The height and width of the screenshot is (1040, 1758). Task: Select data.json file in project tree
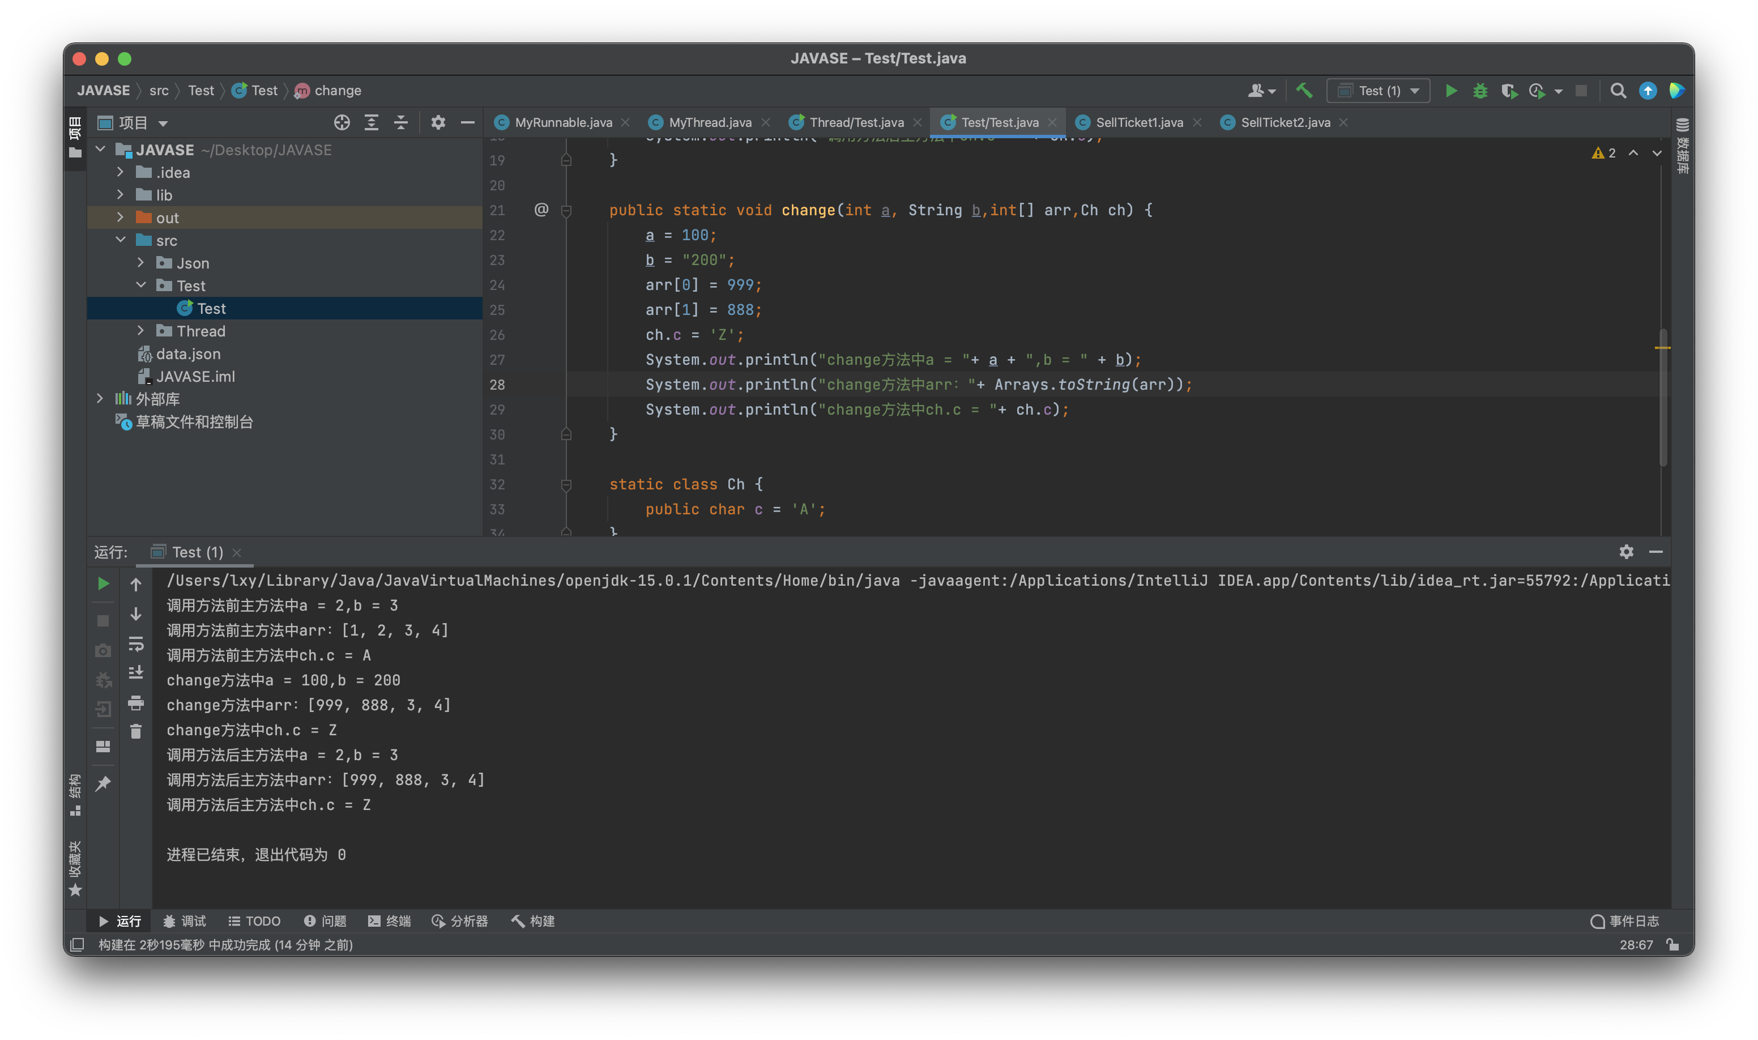[188, 354]
